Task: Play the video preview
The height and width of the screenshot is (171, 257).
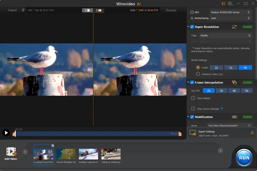Action: pyautogui.click(x=6, y=133)
